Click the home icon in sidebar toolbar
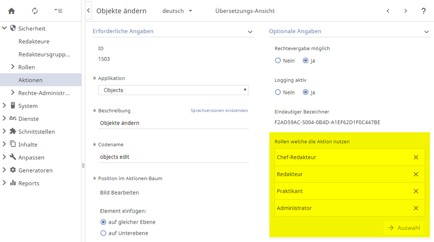This screenshot has width=434, height=242. 12,11
